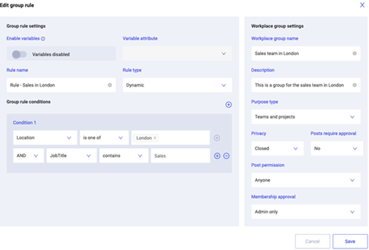Toggle the Variables disabled switch

click(x=19, y=55)
